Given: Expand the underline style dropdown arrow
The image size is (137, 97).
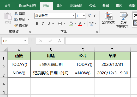Looking at the screenshot, I should click(53, 24).
